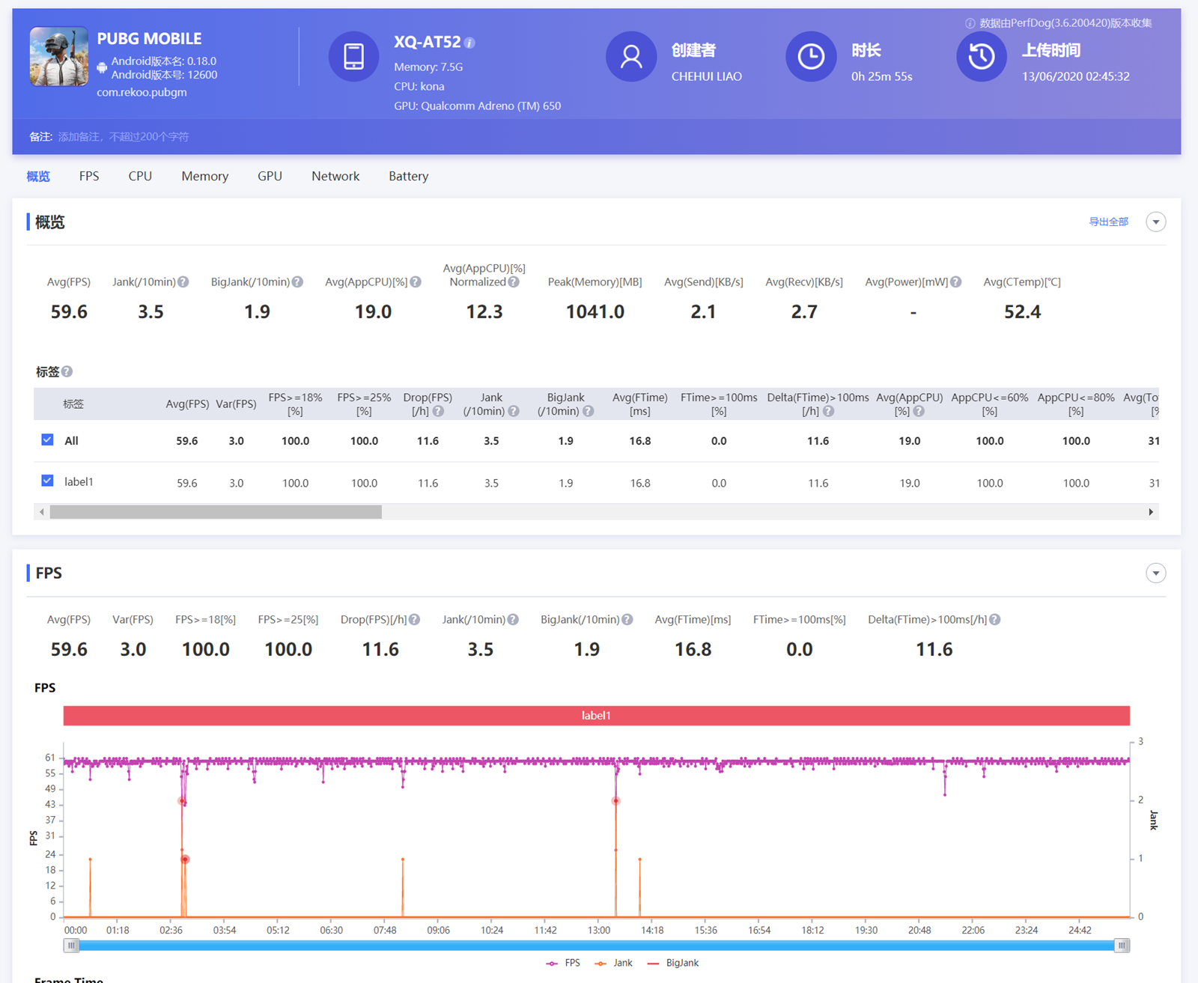
Task: Click the red label1 bar above chart
Action: [x=596, y=716]
